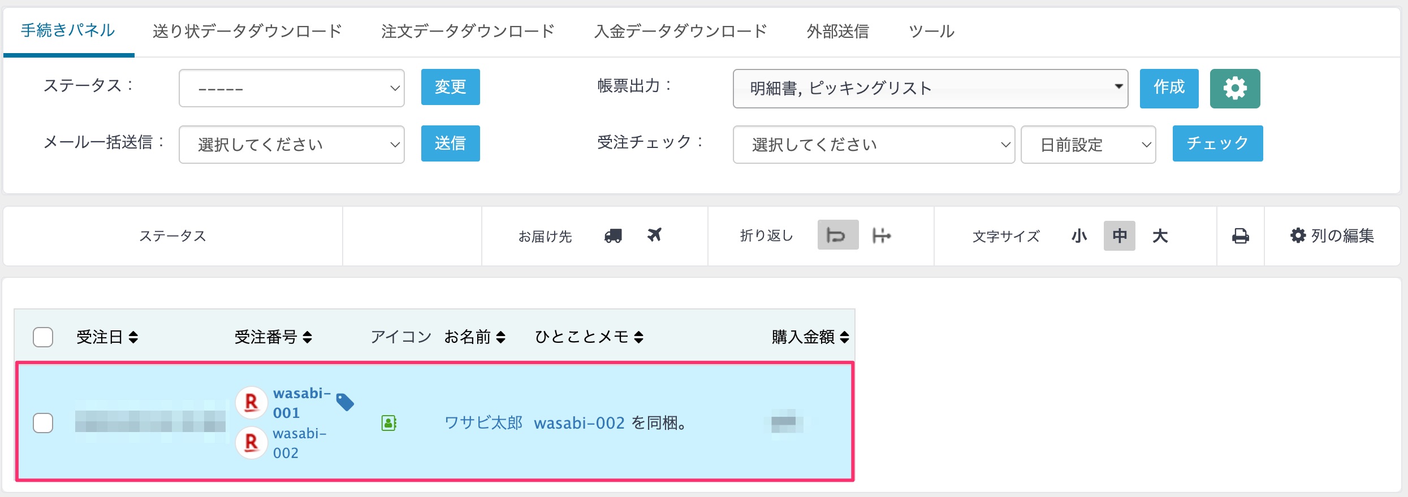Viewport: 1408px width, 497px height.
Task: Click the blue tag icon beside wasabi-001
Action: tap(345, 402)
